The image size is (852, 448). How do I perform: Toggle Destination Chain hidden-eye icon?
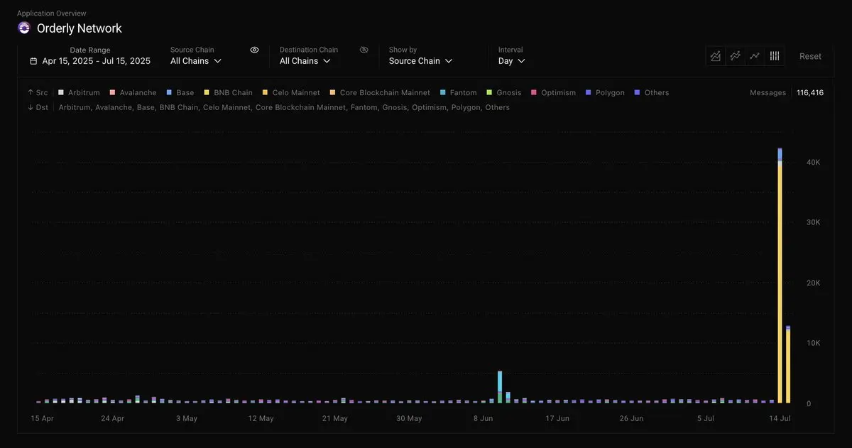pyautogui.click(x=364, y=50)
